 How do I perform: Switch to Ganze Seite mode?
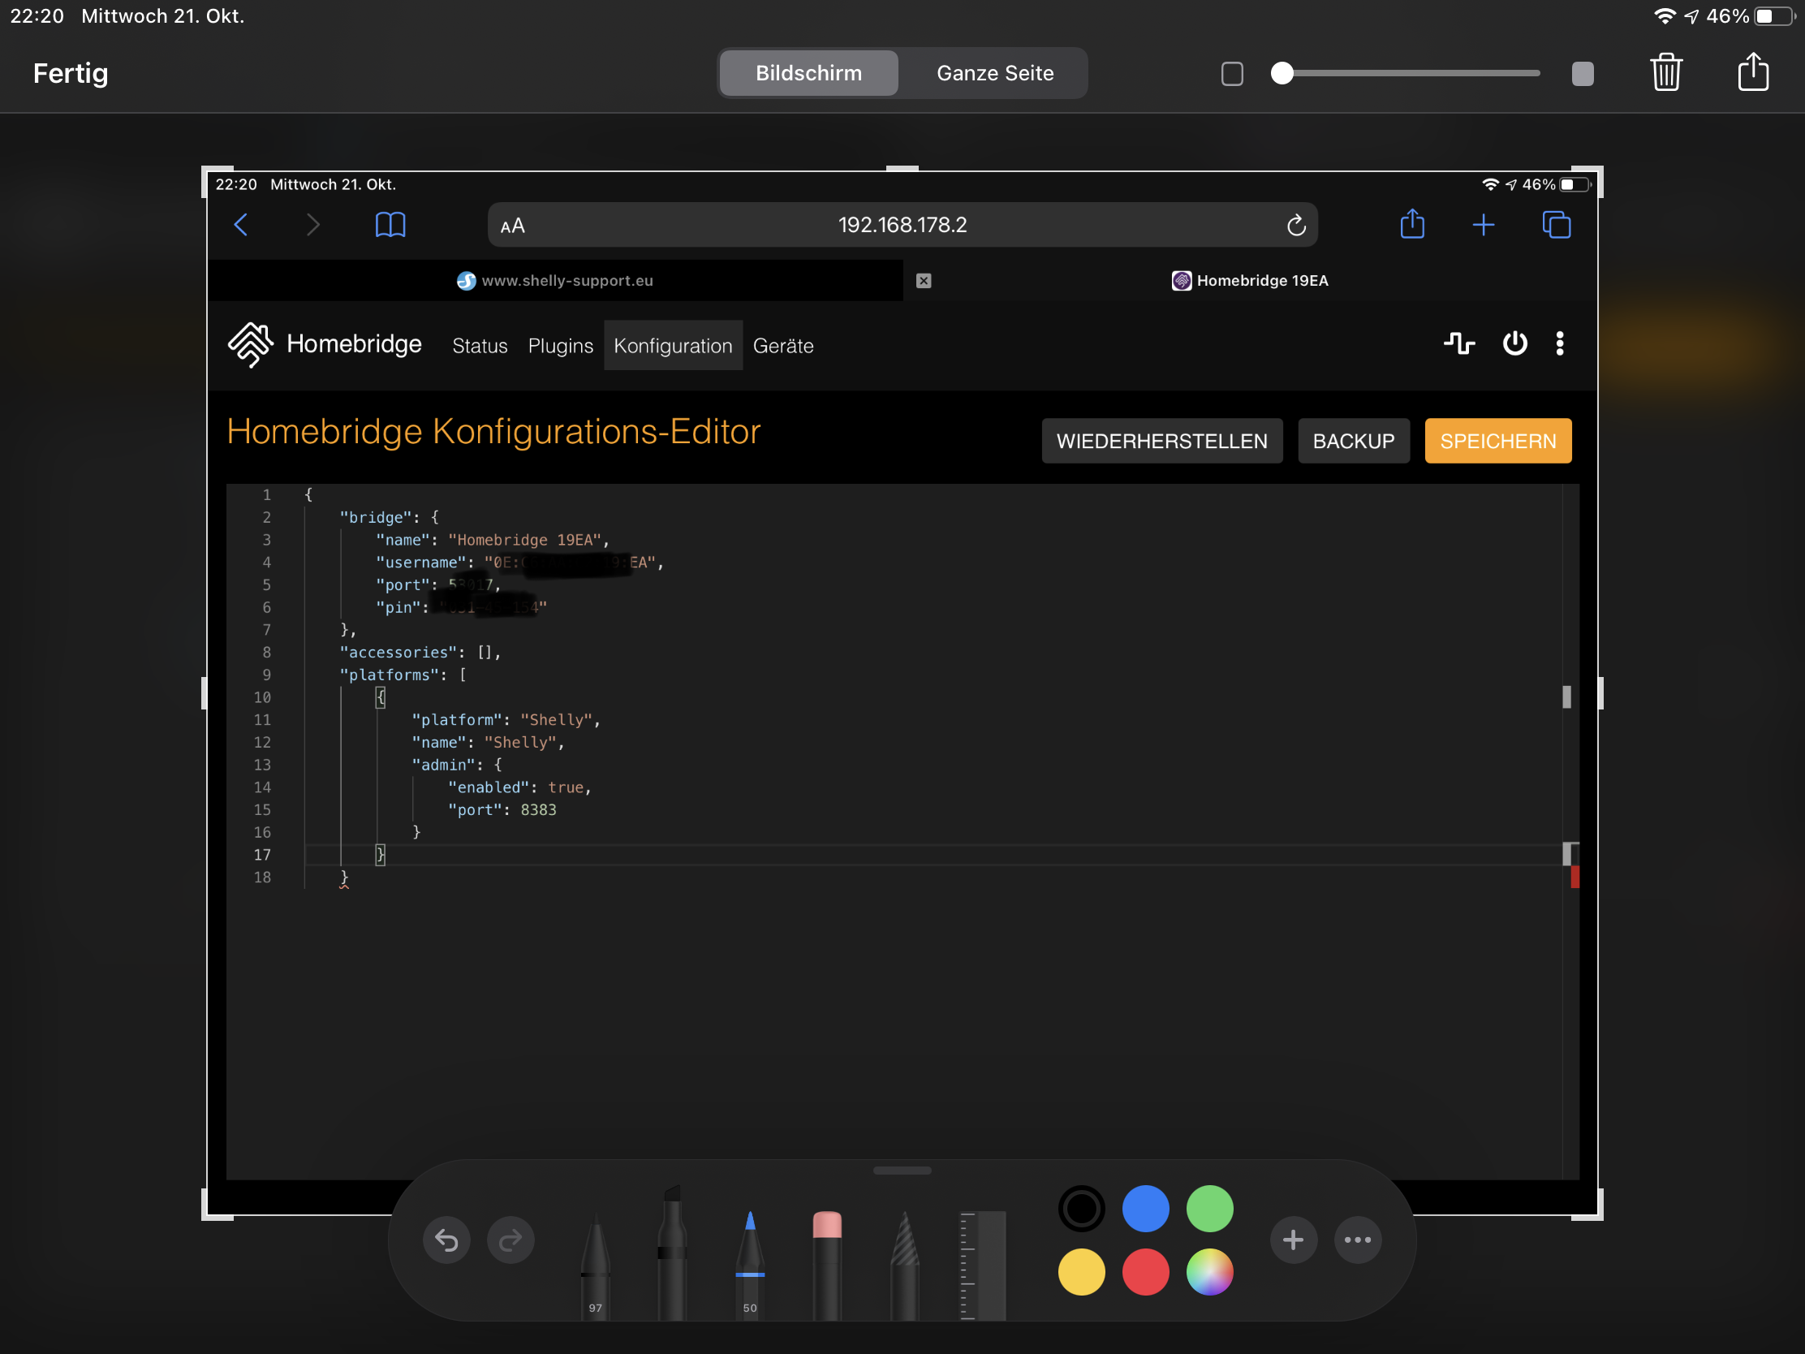[x=995, y=73]
